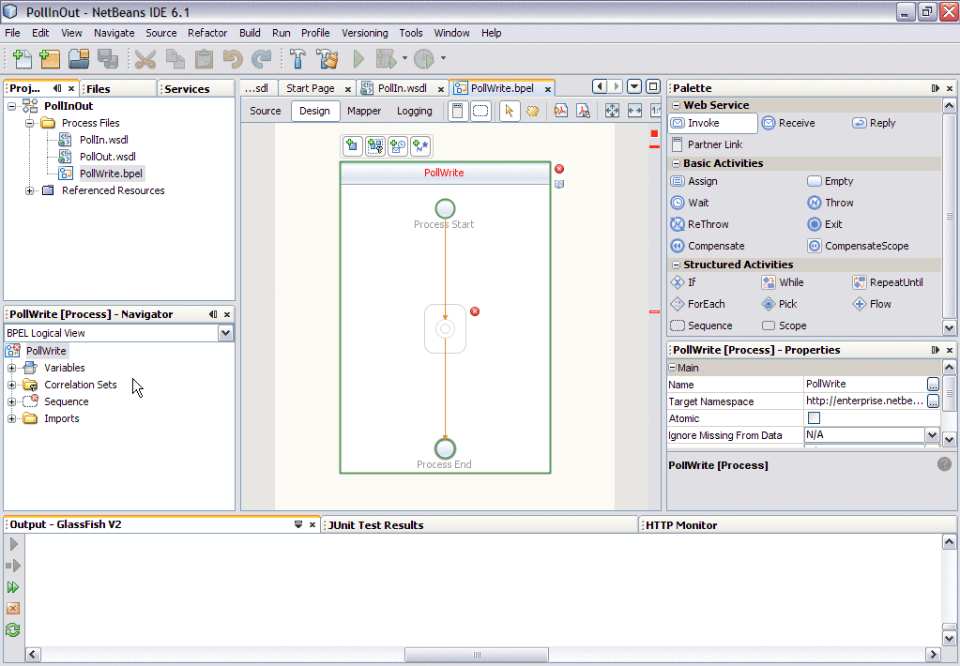Switch to the Mapper view

pyautogui.click(x=364, y=110)
